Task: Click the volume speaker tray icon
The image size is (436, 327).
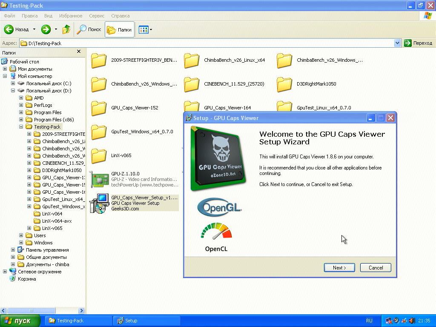Action: pyautogui.click(x=412, y=321)
